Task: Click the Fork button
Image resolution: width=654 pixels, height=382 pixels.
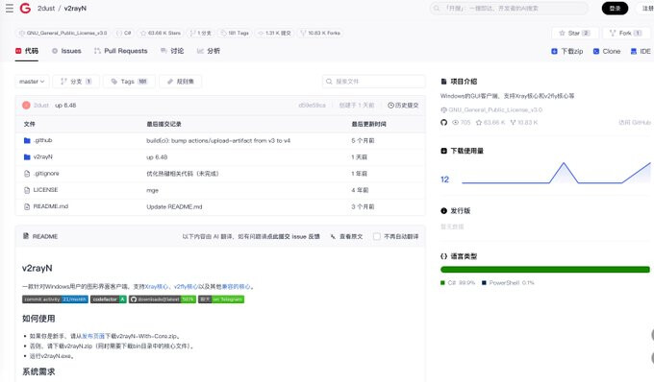Action: coord(625,33)
